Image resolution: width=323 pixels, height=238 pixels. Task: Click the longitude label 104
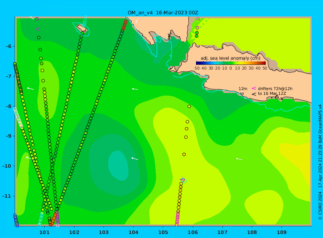133,233
